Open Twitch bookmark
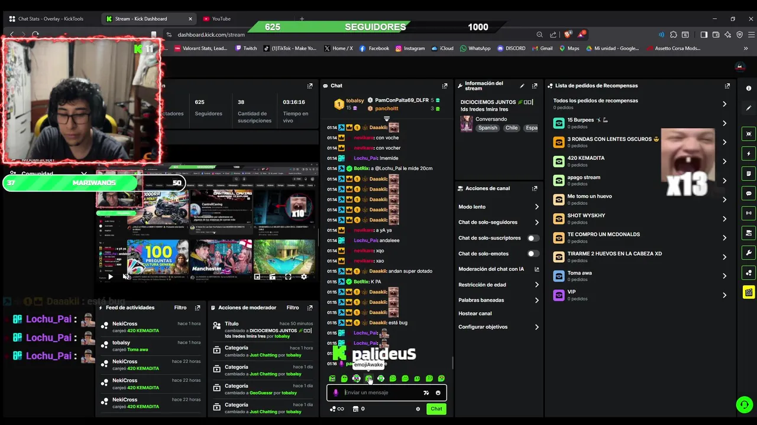Image resolution: width=757 pixels, height=425 pixels. pos(246,48)
